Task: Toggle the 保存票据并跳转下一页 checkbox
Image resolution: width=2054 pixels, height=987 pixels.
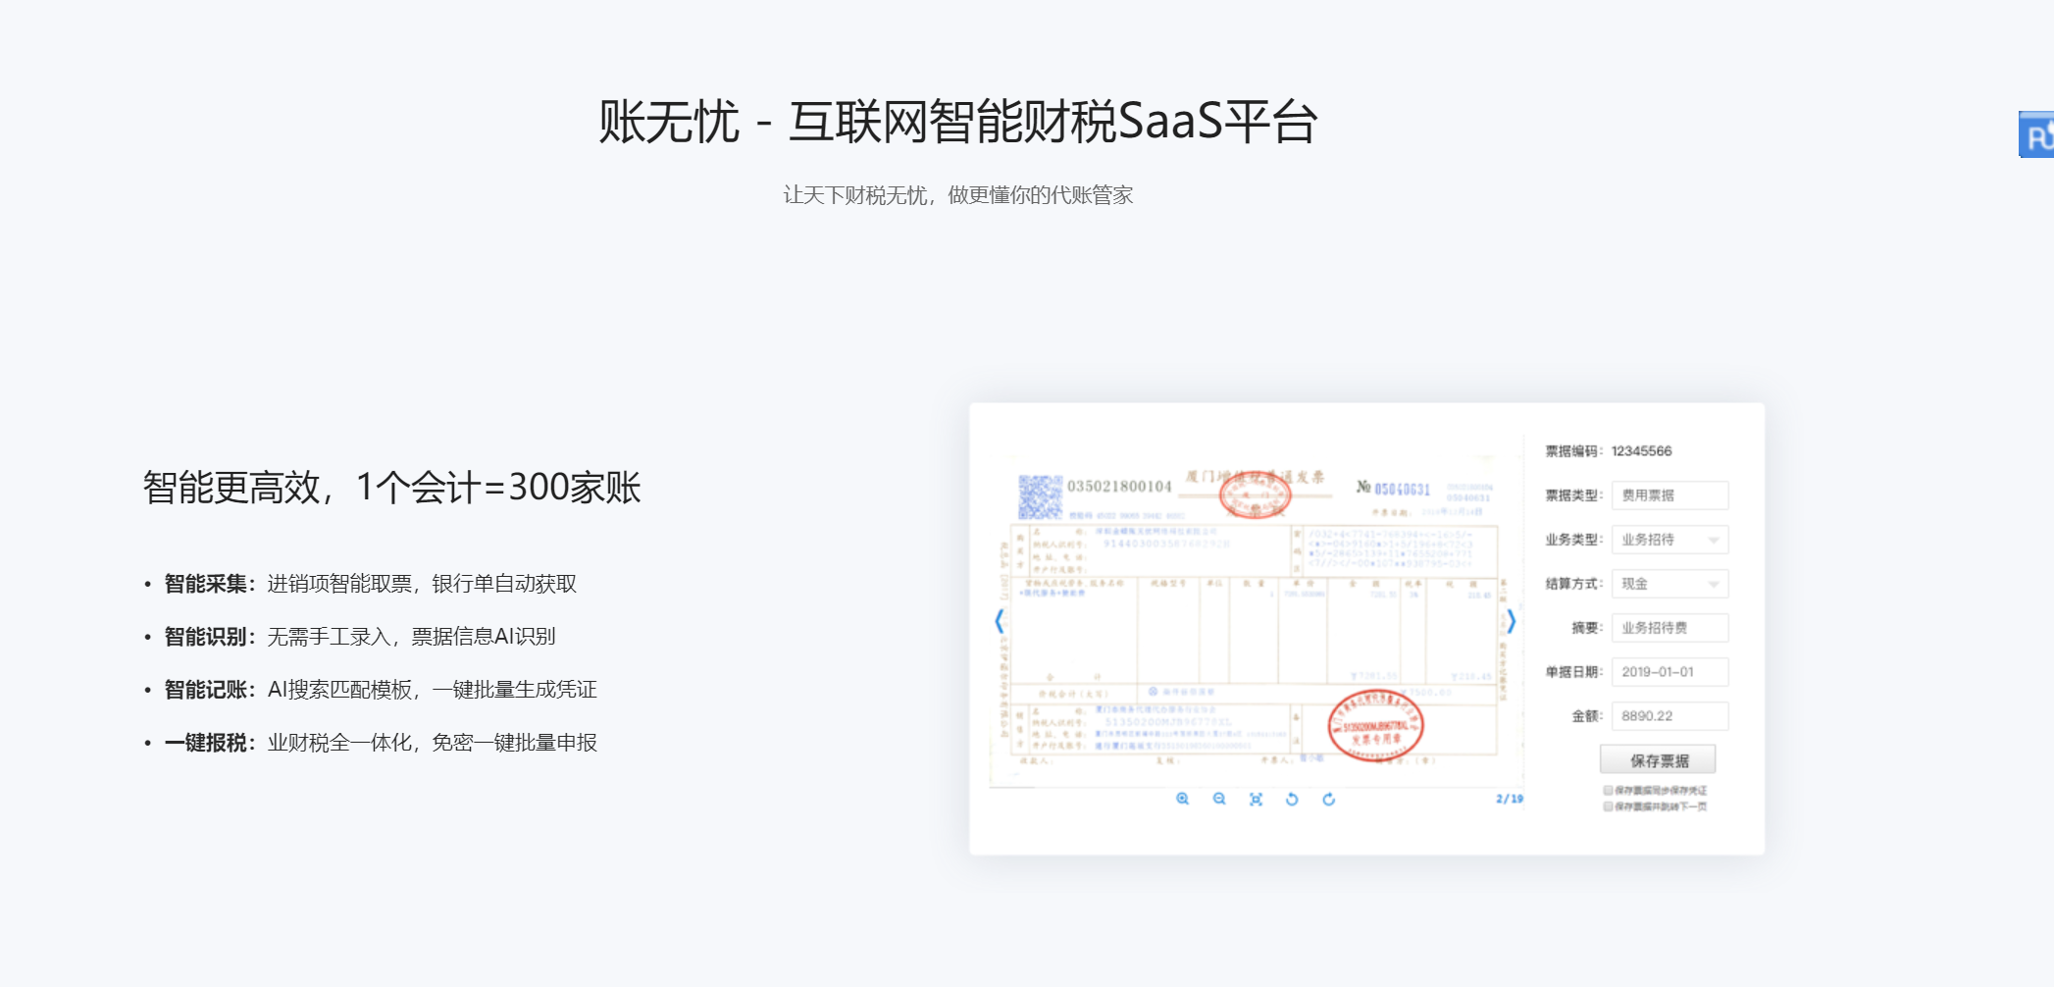Action: coord(1608,806)
